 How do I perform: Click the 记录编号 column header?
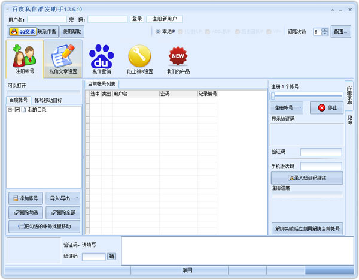(208, 94)
